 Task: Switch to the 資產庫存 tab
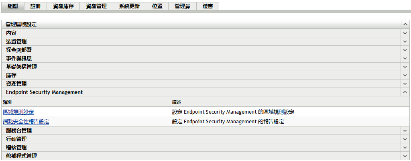point(63,6)
